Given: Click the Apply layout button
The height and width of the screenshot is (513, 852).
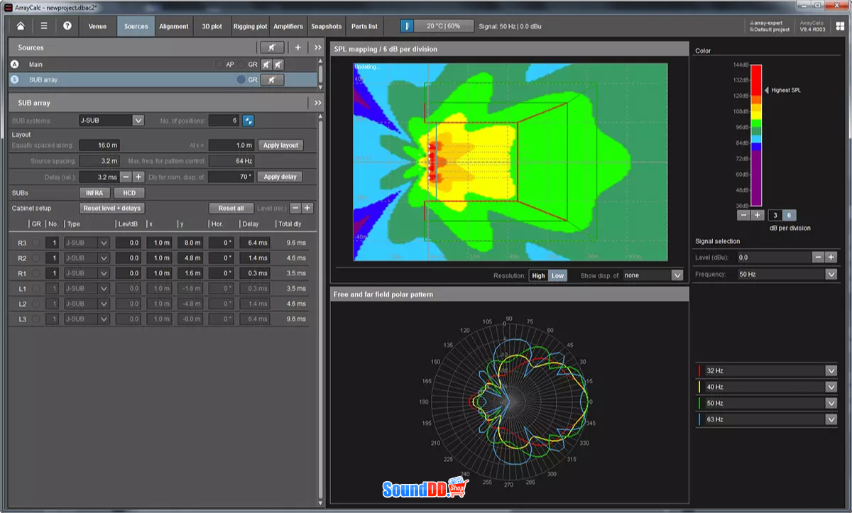Looking at the screenshot, I should [x=280, y=145].
